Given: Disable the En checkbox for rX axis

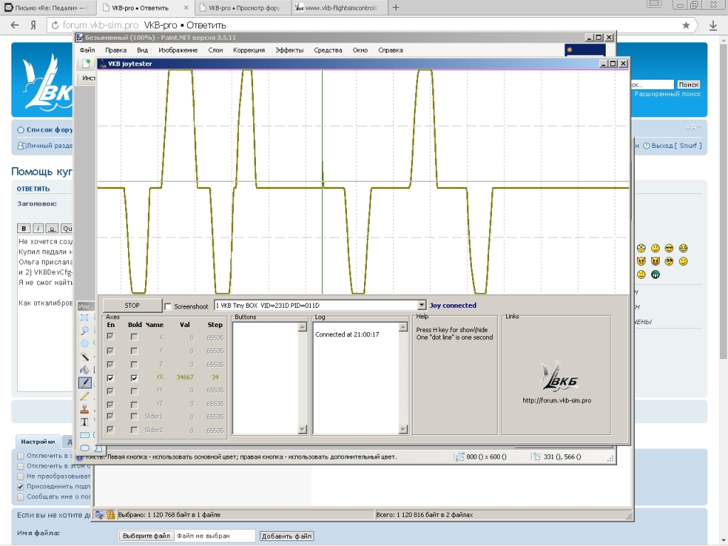Looking at the screenshot, I should click(110, 378).
